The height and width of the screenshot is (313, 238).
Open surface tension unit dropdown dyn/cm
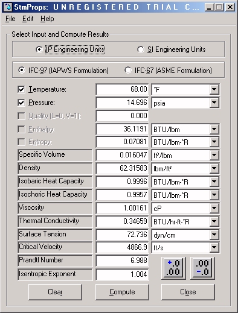[x=214, y=235]
